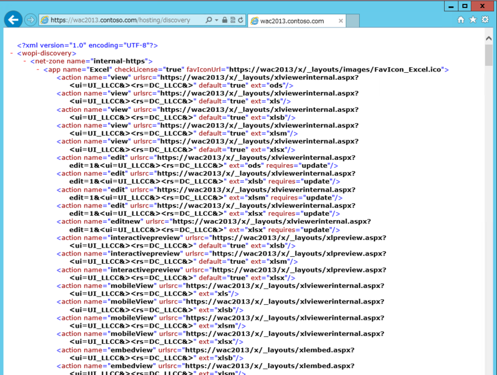Viewport: 497px width, 375px height.
Task: Collapse the app Excel node
Action: point(38,69)
